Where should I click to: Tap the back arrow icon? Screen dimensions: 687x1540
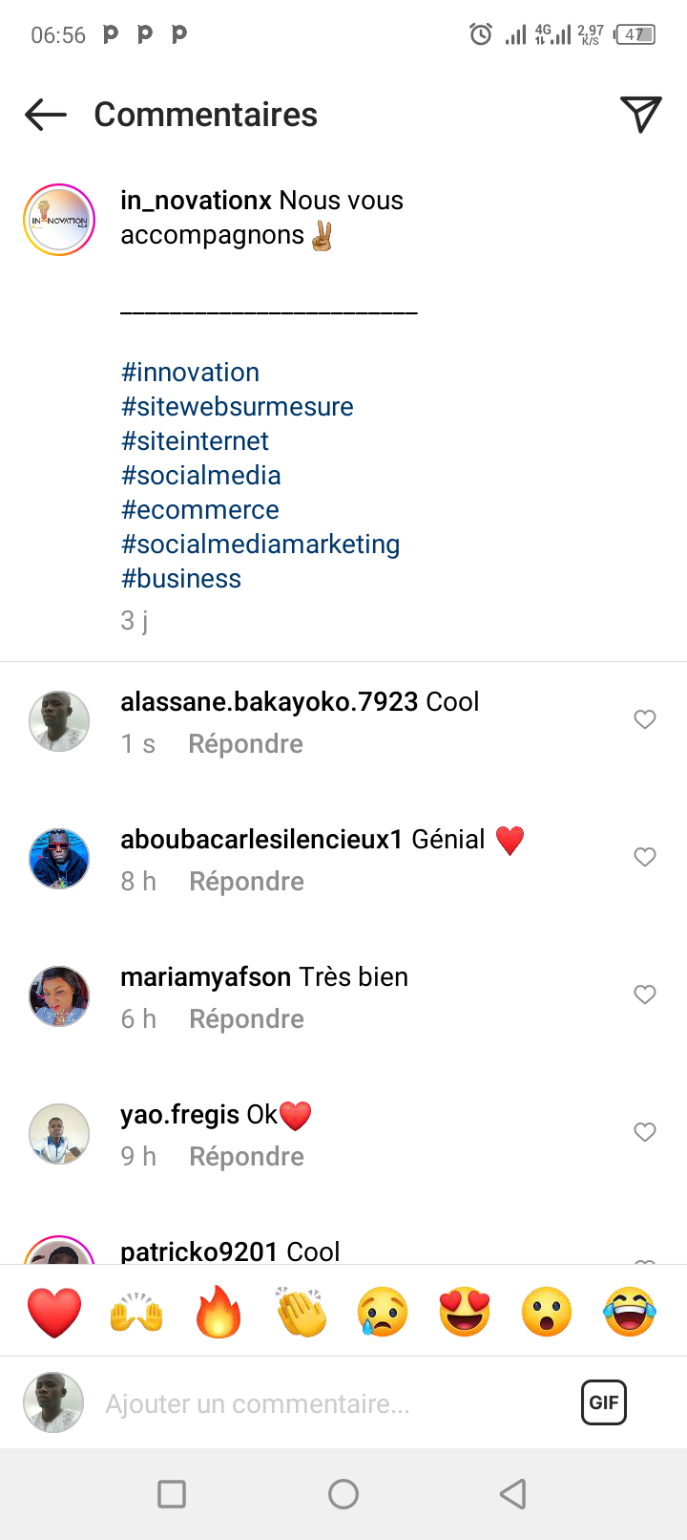click(46, 116)
